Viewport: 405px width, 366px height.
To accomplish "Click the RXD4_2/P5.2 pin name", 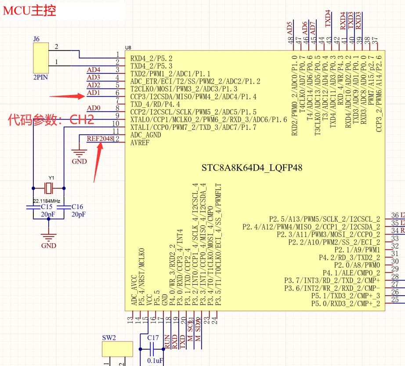I will coord(152,59).
